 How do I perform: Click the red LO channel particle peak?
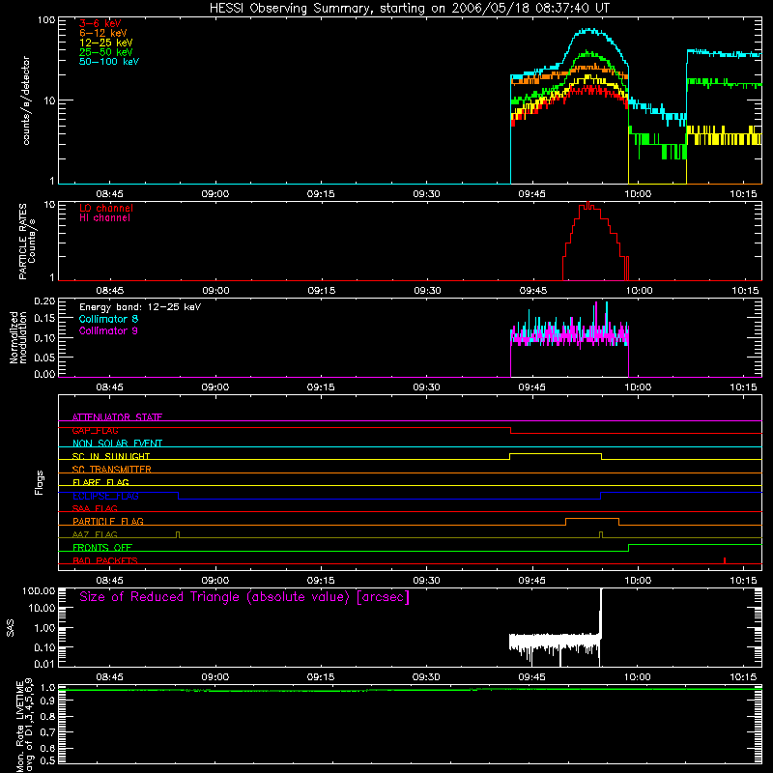pyautogui.click(x=588, y=204)
